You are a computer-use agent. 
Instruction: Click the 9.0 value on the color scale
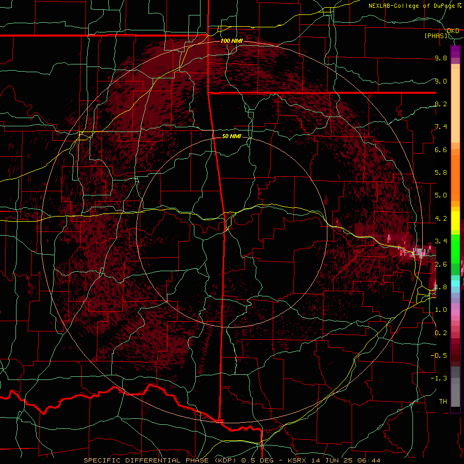coord(441,81)
